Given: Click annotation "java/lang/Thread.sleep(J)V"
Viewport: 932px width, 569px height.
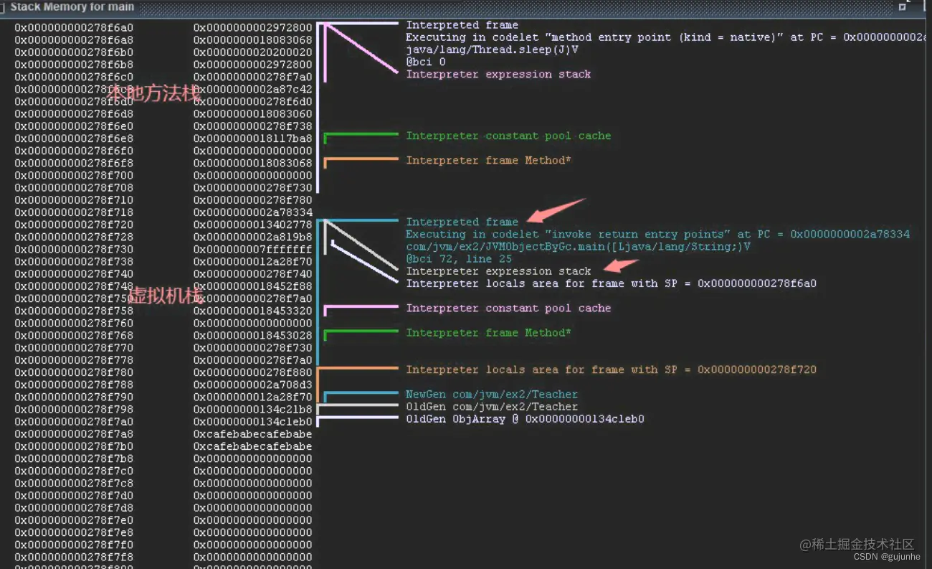Looking at the screenshot, I should pyautogui.click(x=492, y=50).
